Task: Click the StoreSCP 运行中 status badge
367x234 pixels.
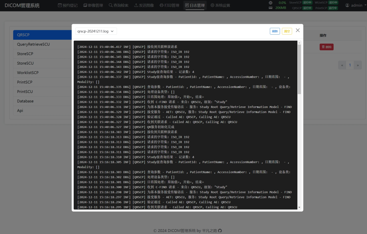Action: (x=307, y=3)
